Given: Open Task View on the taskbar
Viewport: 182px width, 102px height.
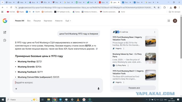Looking at the screenshot, I should point(42,99).
